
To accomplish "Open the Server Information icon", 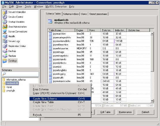I will point(5,12).
